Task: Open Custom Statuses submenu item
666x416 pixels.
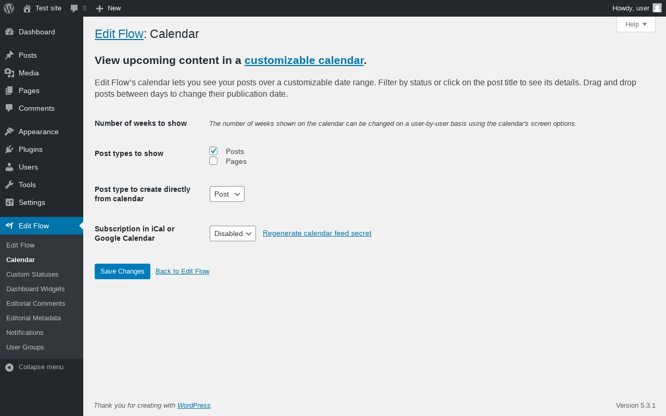Action: [32, 274]
